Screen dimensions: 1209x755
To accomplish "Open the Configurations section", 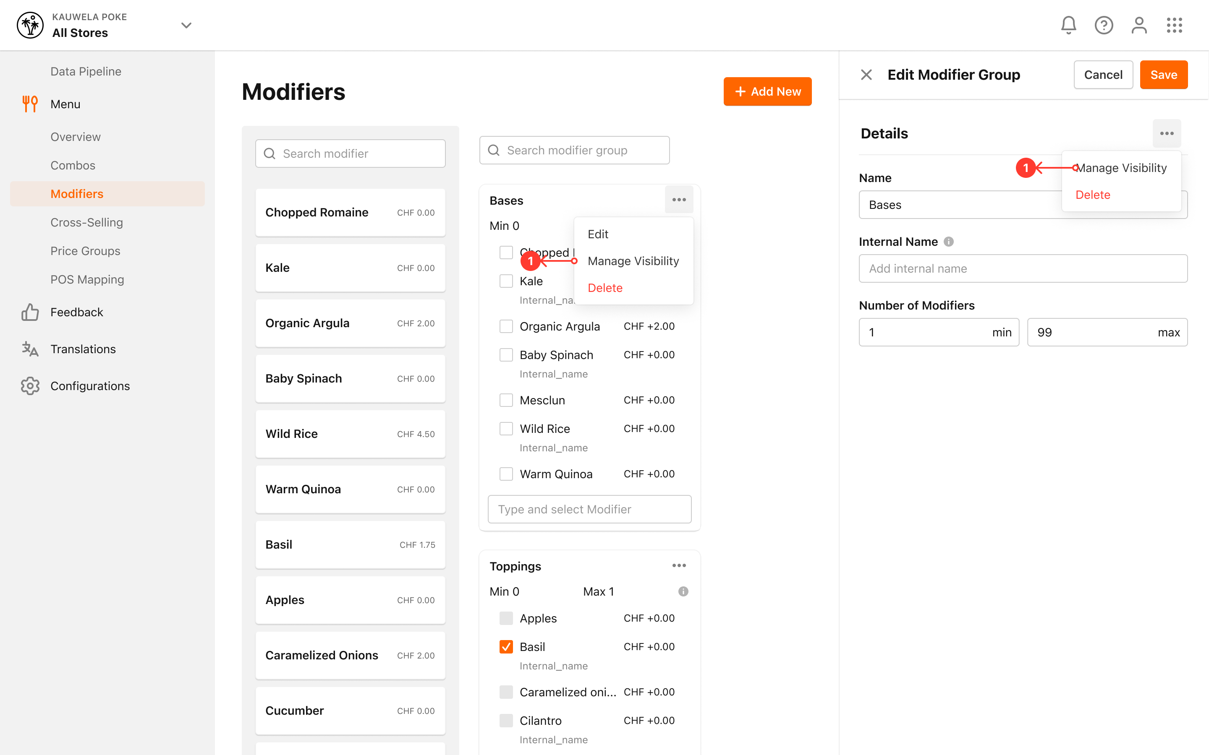I will 90,386.
